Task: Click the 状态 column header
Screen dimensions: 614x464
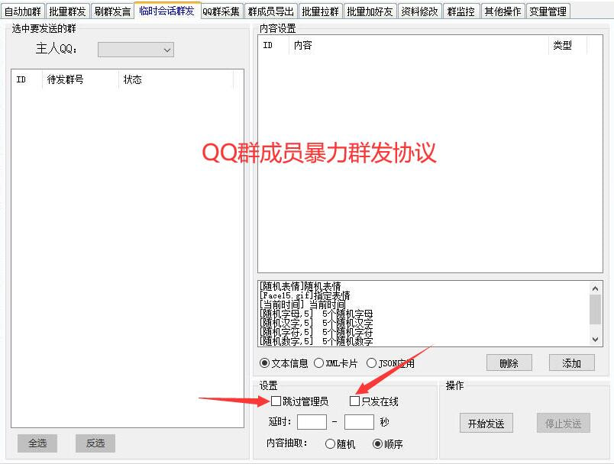Action: tap(176, 80)
